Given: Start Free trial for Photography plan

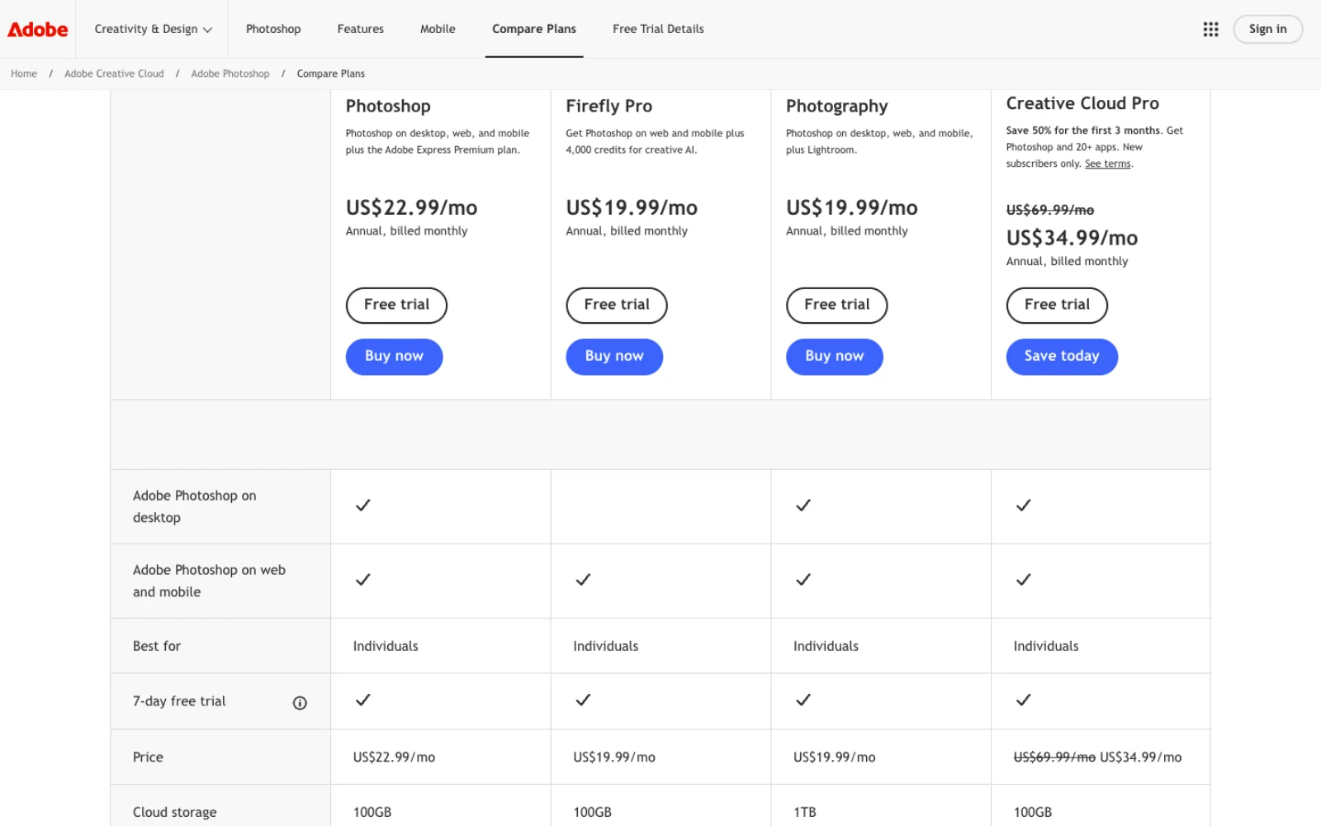Looking at the screenshot, I should click(836, 305).
